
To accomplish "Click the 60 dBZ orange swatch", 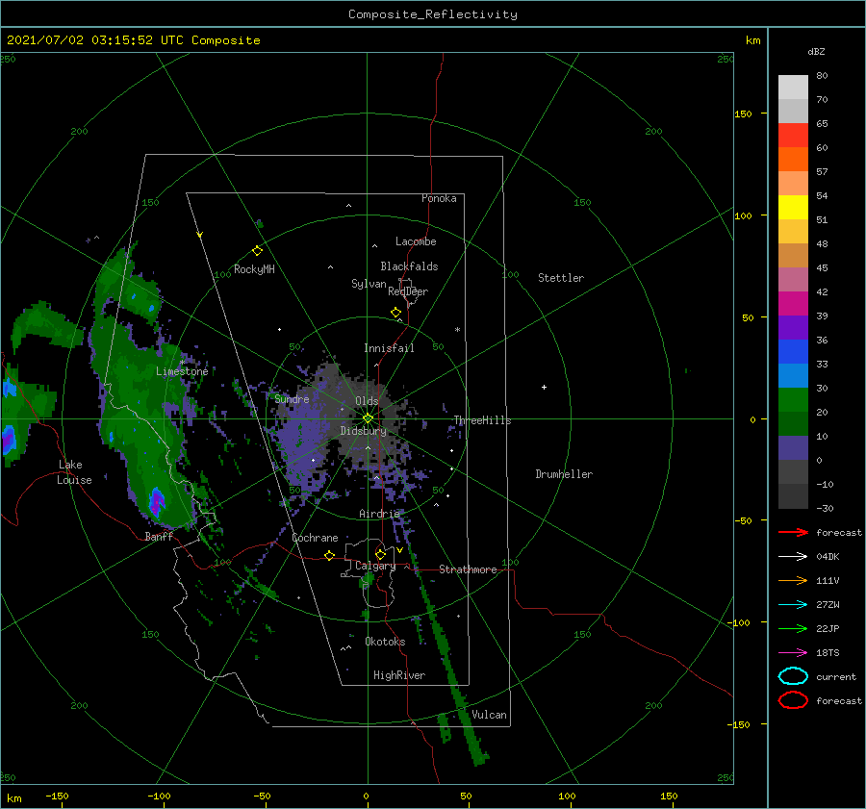I will coord(793,159).
